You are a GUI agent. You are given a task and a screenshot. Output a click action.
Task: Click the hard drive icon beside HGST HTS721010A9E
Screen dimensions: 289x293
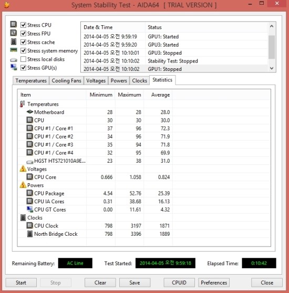(30, 162)
